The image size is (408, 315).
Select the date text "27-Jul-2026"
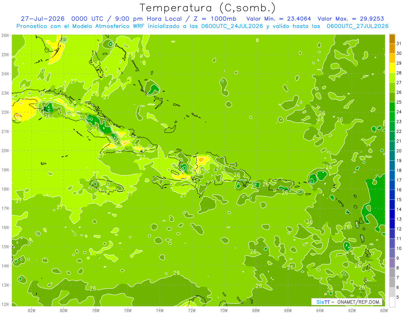(42, 19)
